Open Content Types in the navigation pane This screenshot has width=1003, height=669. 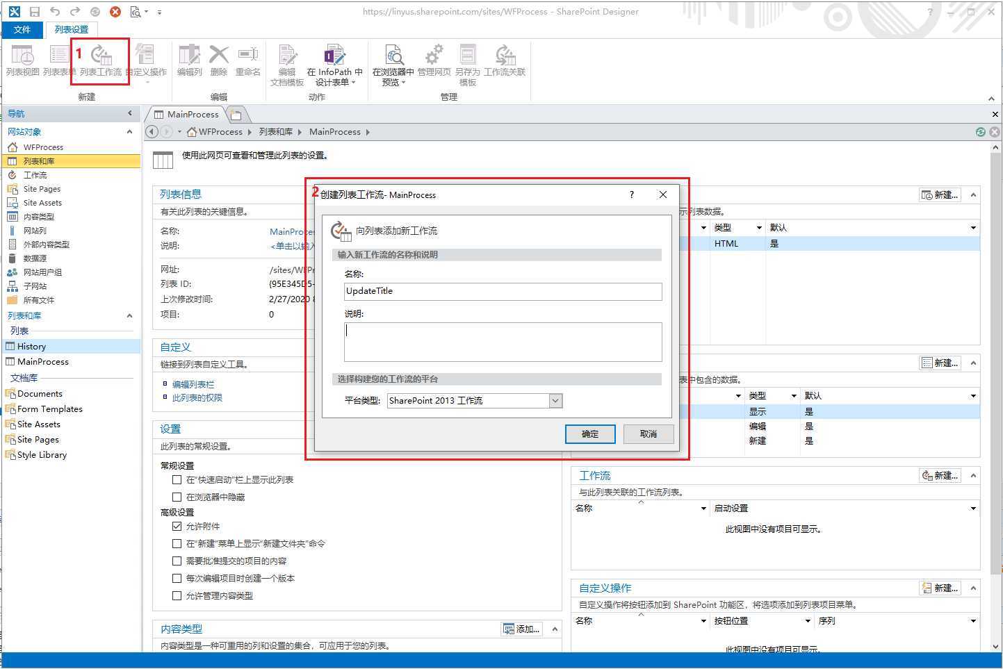click(38, 217)
